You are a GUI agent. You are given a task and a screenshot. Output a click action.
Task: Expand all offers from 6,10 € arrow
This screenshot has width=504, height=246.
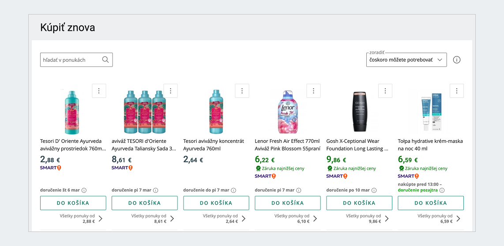point(315,219)
